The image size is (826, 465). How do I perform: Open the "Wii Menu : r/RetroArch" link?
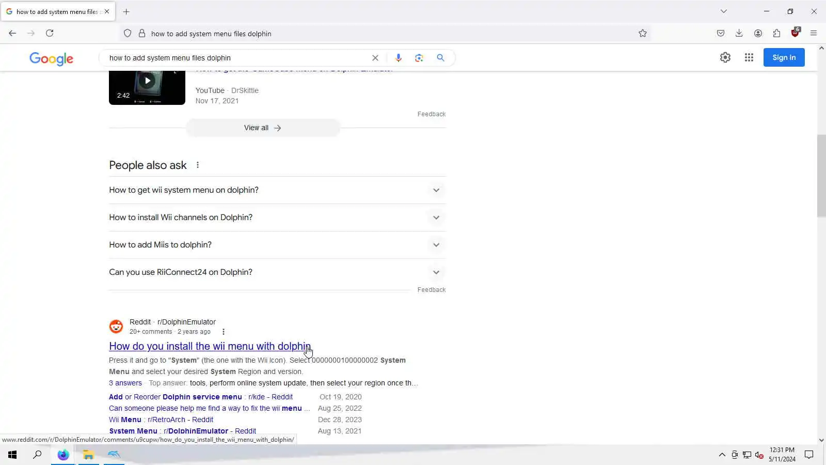(x=161, y=420)
